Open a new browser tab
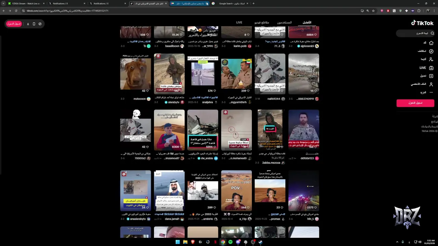The image size is (438, 246). 253,3
